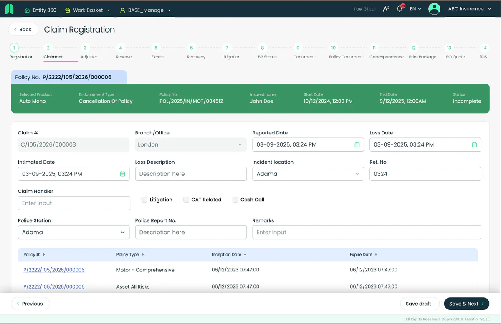Image resolution: width=501 pixels, height=324 pixels.
Task: Expand the BASE_Manage menu chevron
Action: (x=169, y=10)
